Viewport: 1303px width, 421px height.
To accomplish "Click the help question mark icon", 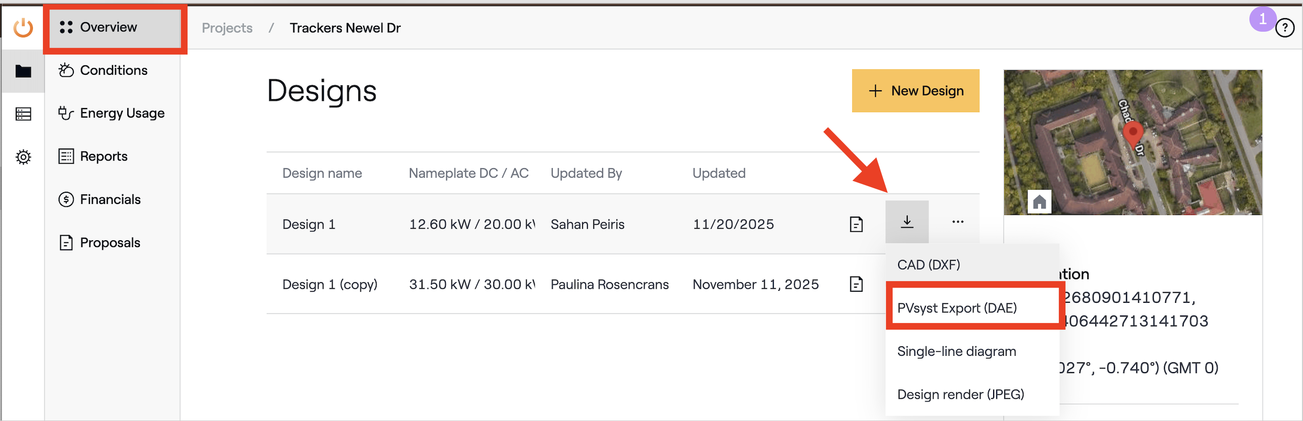I will pos(1284,28).
